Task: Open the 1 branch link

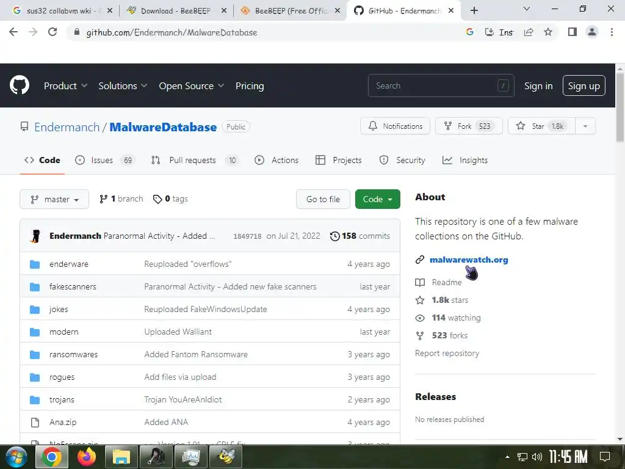Action: point(121,198)
